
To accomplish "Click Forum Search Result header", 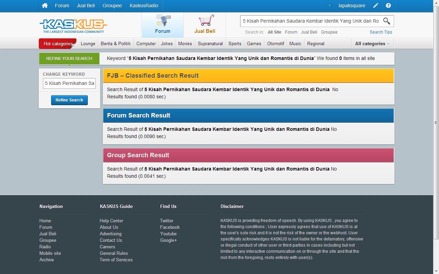I will pos(248,115).
